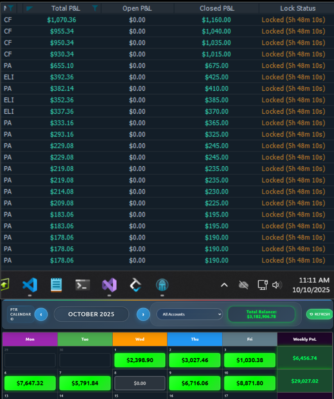Viewport: 334px width, 399px height.
Task: Click Locked status in the $1,015.00 row
Action: point(293,54)
